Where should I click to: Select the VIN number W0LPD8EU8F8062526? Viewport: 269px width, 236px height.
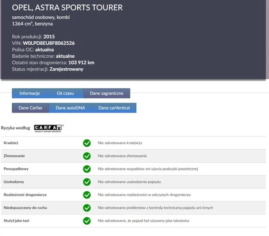click(x=49, y=43)
